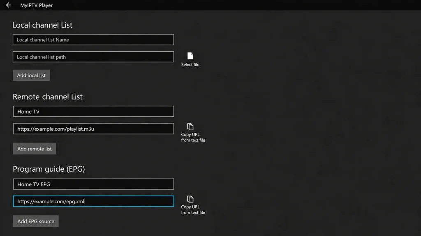Click the Select file icon
The height and width of the screenshot is (236, 421).
pyautogui.click(x=190, y=56)
